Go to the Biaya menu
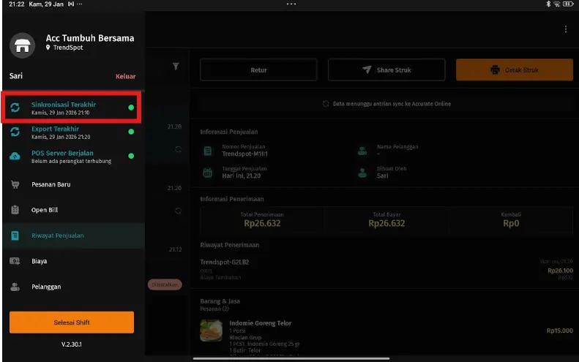This screenshot has width=579, height=362. pos(73,261)
